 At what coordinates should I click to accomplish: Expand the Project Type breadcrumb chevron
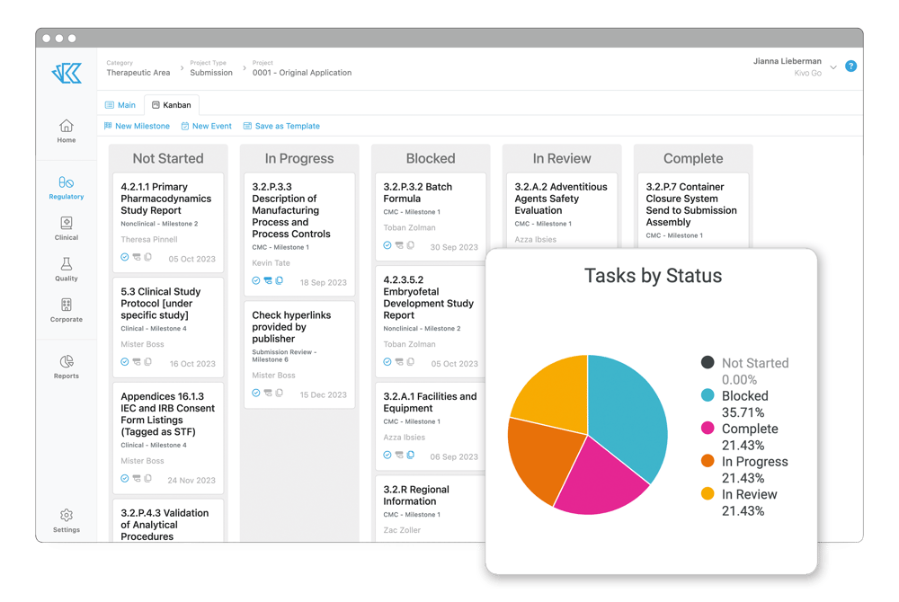click(x=245, y=68)
